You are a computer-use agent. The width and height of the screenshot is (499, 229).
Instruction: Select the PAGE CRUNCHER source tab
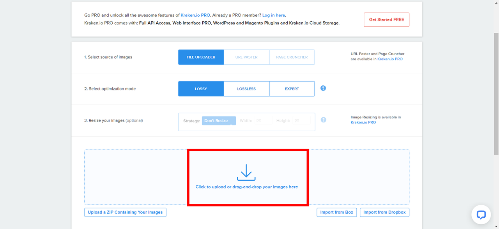point(292,57)
